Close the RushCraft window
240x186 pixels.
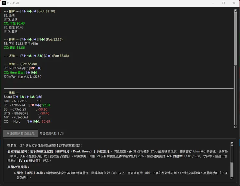click(234, 3)
